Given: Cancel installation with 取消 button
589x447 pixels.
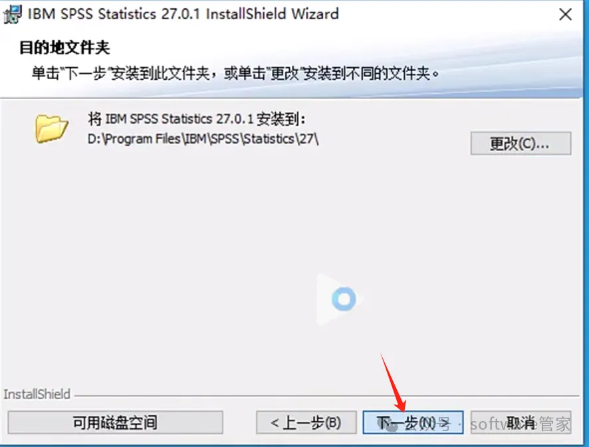Looking at the screenshot, I should (x=521, y=422).
